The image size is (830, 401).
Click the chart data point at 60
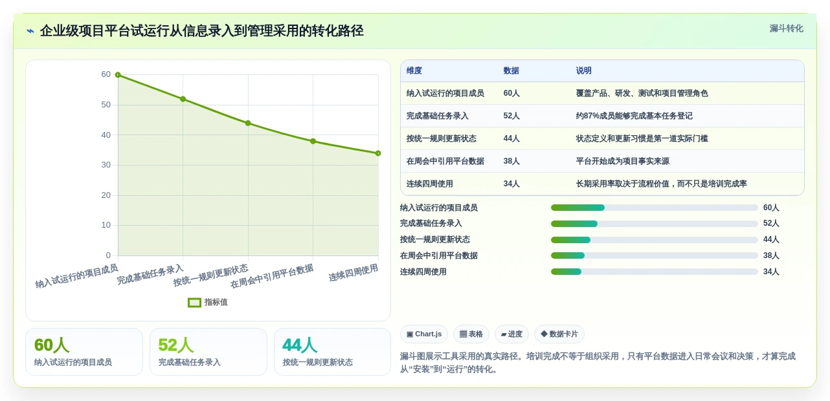coord(118,75)
